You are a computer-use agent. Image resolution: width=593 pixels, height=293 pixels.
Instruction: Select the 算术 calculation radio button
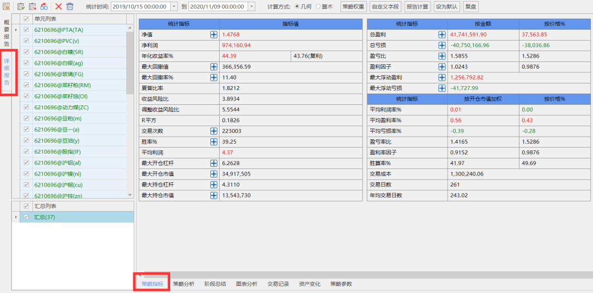pyautogui.click(x=318, y=7)
